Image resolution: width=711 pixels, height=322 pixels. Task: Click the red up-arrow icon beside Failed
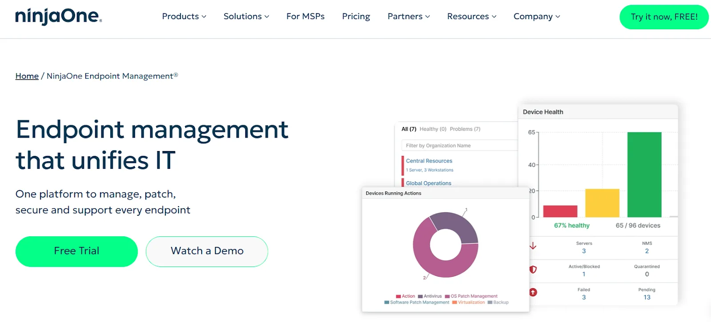[533, 292]
